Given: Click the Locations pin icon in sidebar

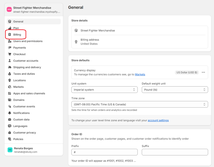Looking at the screenshot, I should (x=10, y=80).
